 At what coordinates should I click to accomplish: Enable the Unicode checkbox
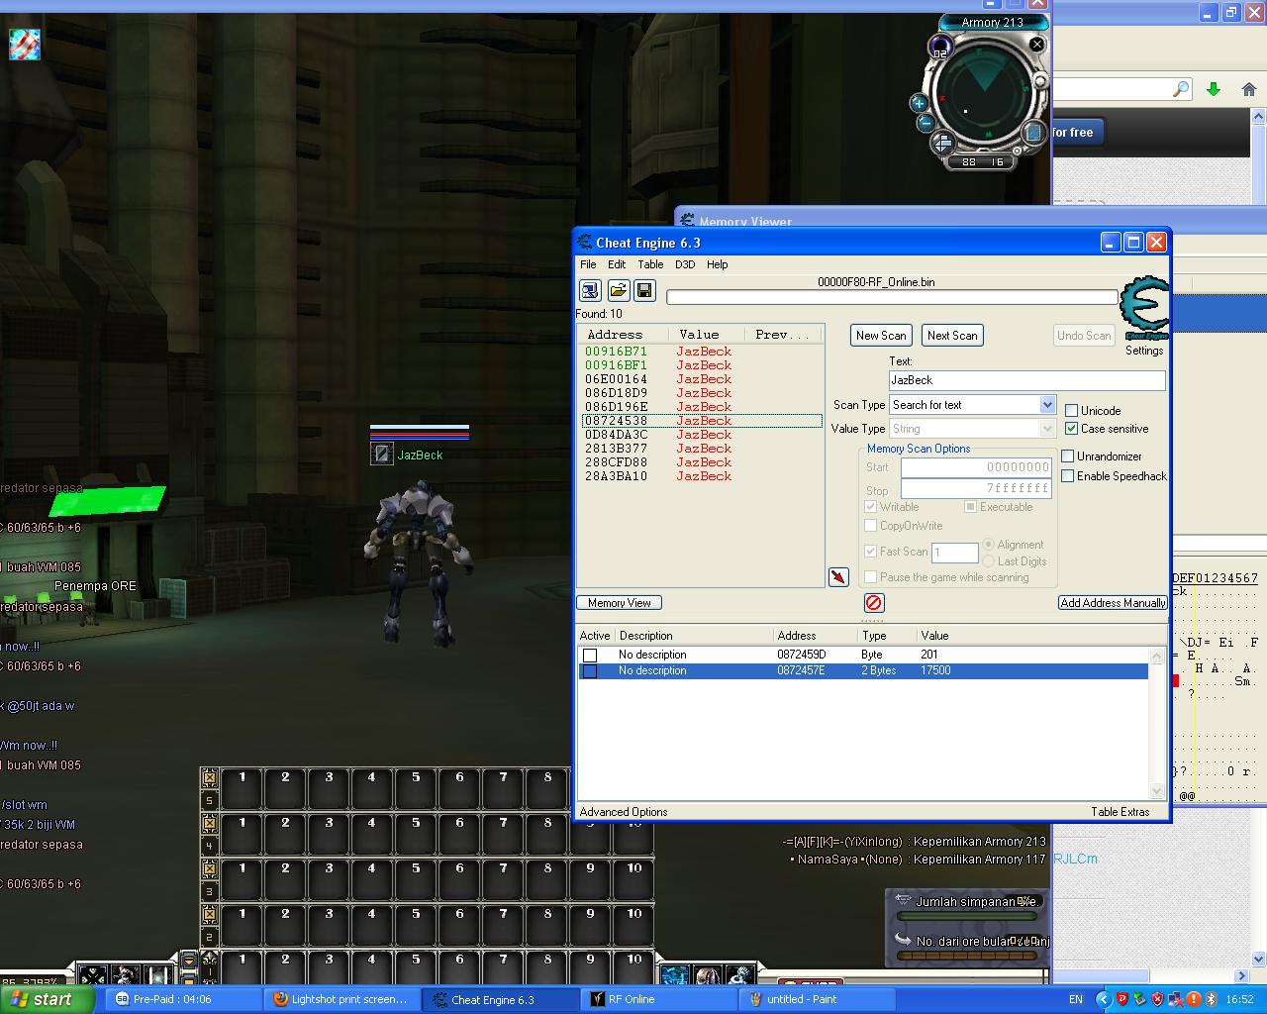[1071, 410]
